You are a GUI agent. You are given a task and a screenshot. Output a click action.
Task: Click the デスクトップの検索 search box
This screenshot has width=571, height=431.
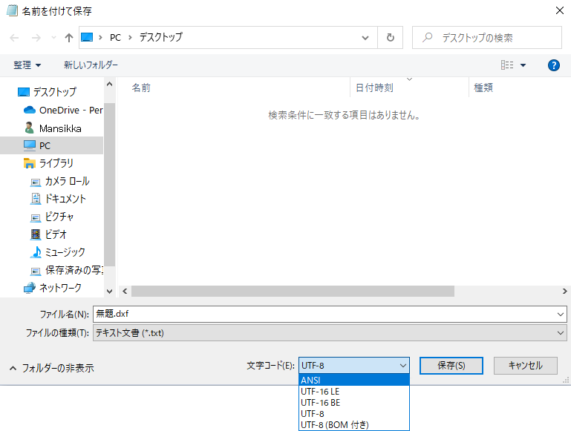point(487,38)
